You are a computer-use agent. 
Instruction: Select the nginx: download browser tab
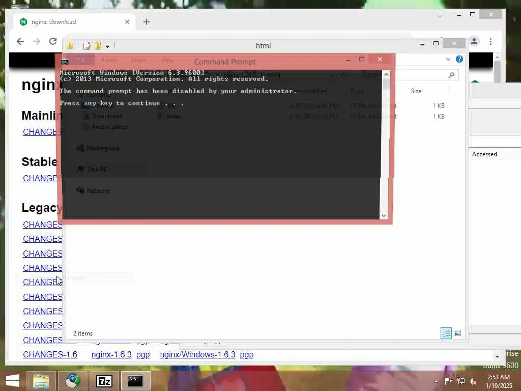click(x=74, y=22)
